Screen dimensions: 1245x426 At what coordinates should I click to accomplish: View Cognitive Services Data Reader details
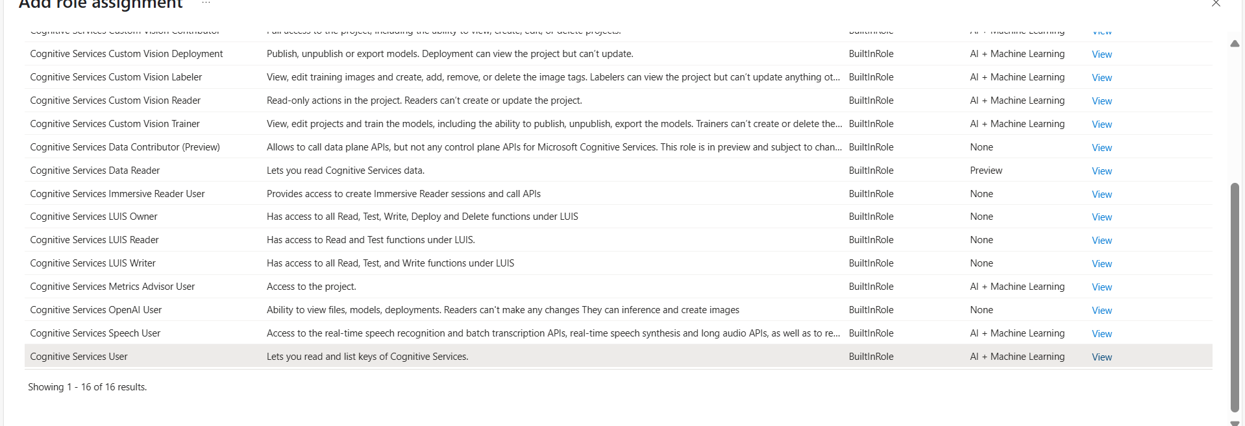click(x=1102, y=171)
